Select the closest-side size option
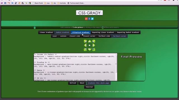179x100 pixels. point(75,36)
